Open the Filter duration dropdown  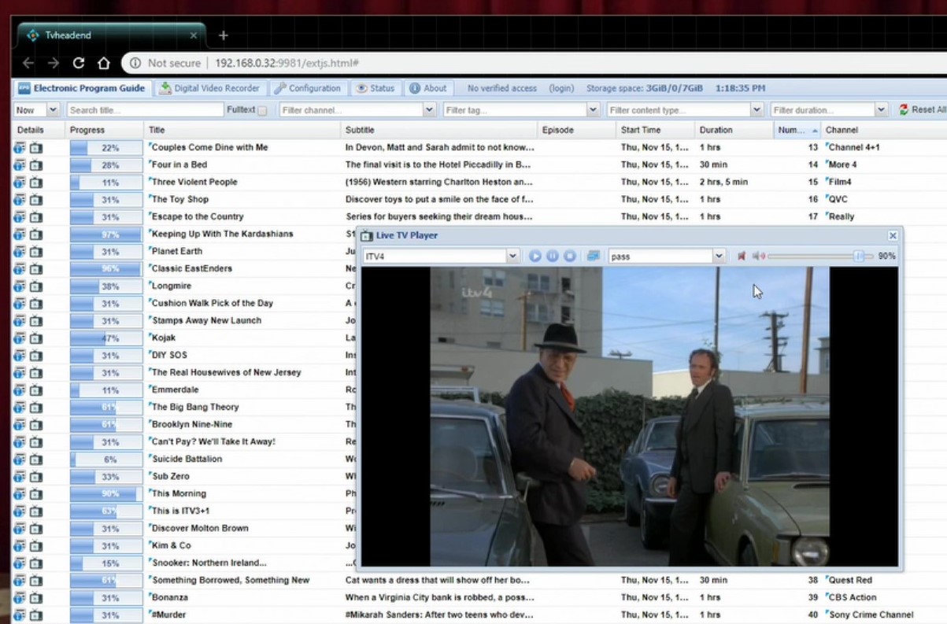point(881,110)
